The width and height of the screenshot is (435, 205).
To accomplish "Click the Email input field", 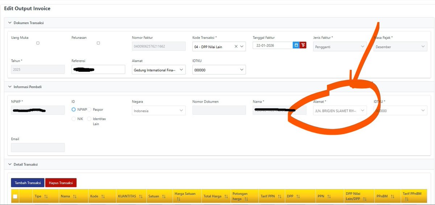I will [38, 147].
